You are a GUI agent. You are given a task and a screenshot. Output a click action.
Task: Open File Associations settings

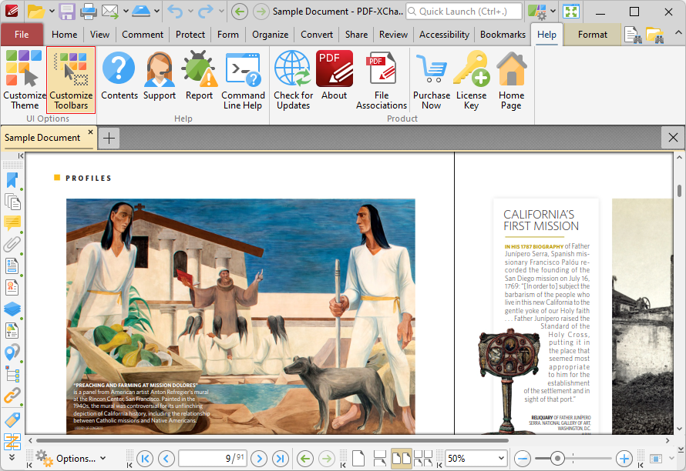point(382,80)
